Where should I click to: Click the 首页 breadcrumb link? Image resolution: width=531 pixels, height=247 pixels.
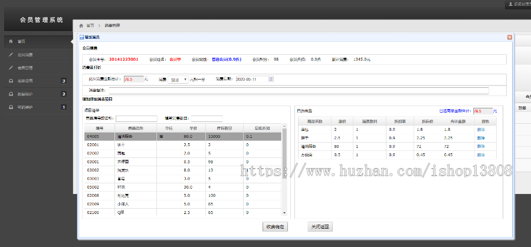coord(90,26)
